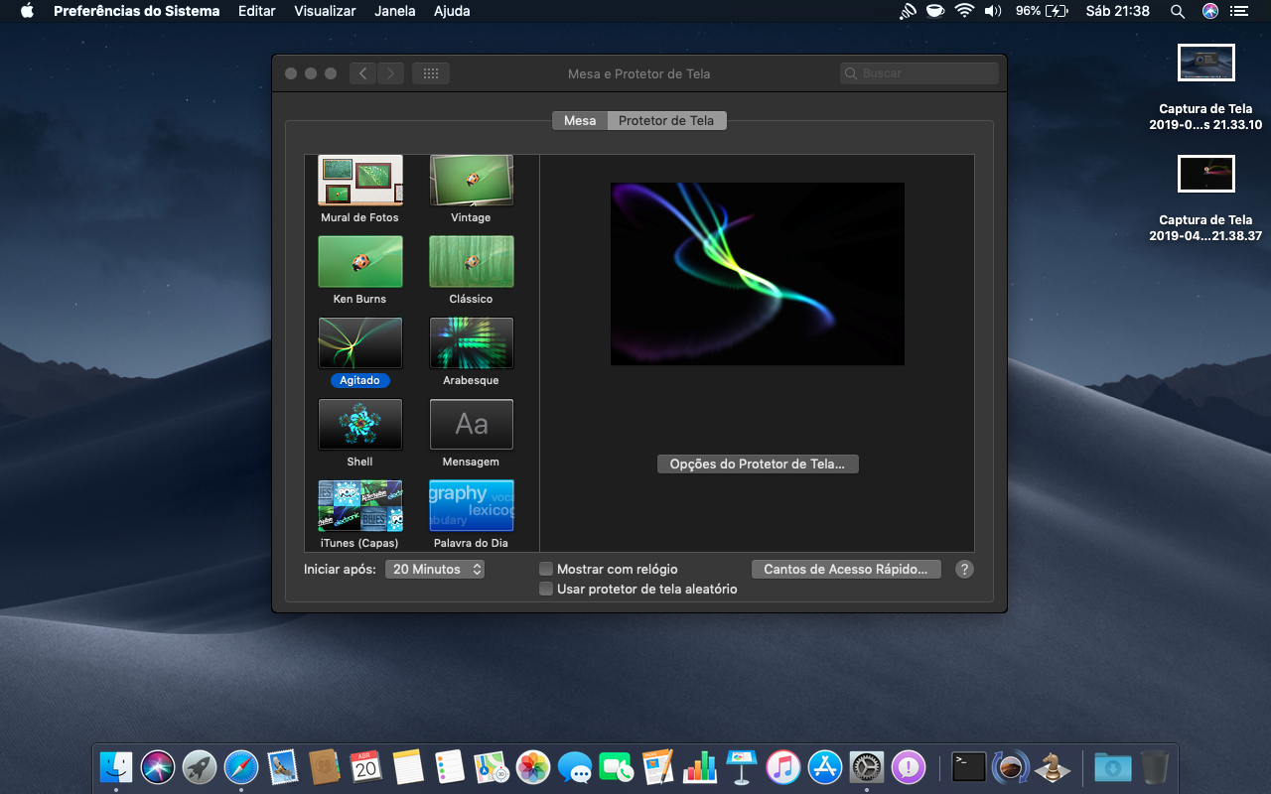The image size is (1271, 794).
Task: Open the Wi-Fi status menu
Action: (x=963, y=11)
